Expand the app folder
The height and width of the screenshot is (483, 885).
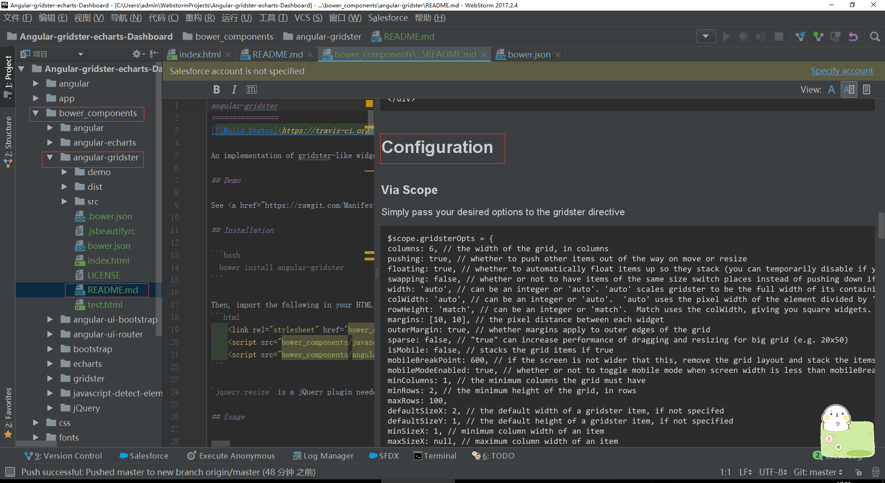click(35, 99)
